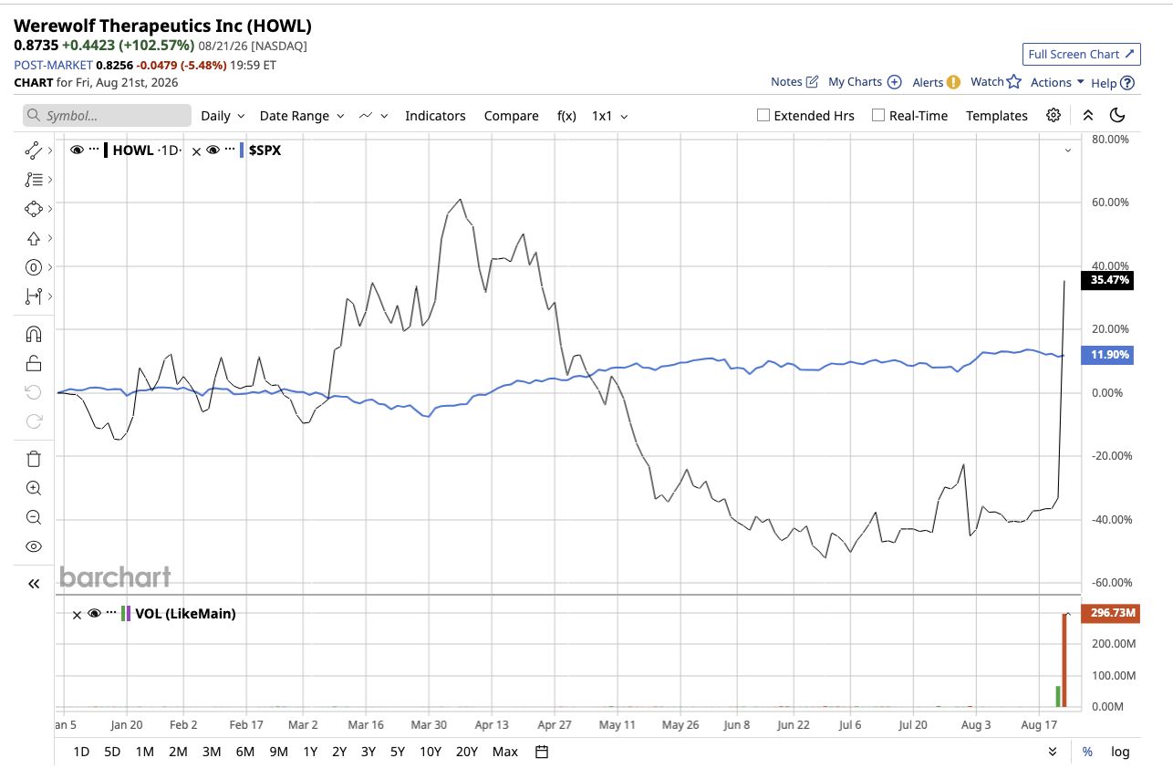Viewport: 1173px width, 779px height.
Task: Open the Compare menu
Action: pyautogui.click(x=511, y=116)
